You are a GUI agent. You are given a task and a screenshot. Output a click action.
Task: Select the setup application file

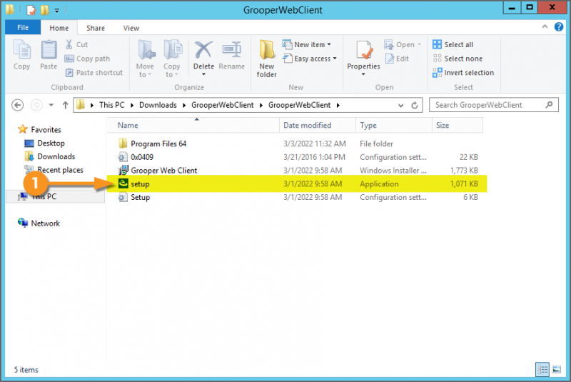click(297, 184)
